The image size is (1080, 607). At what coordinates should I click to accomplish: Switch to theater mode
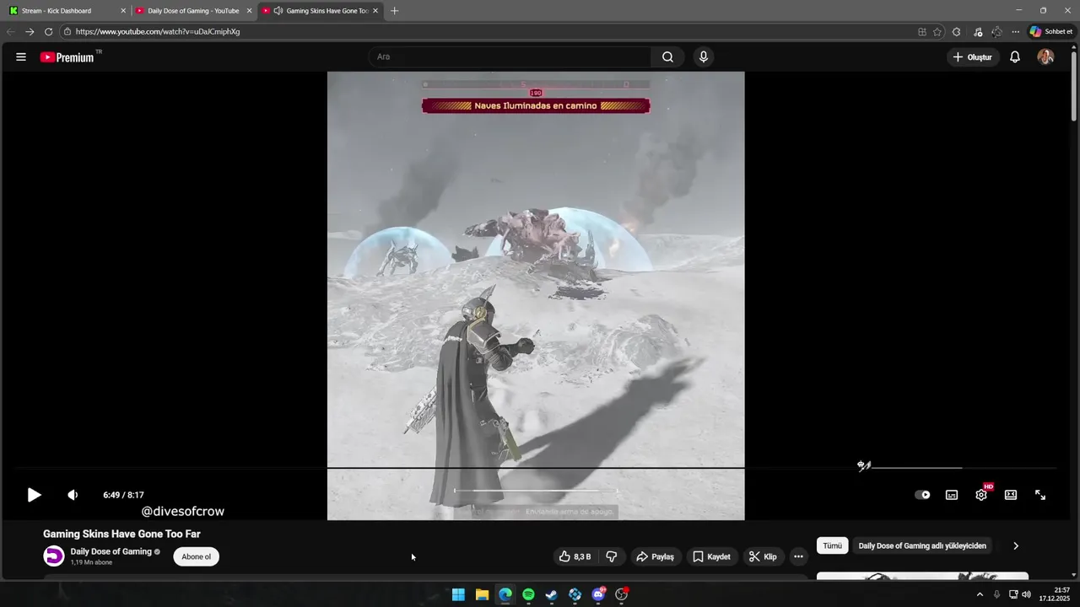(1011, 495)
